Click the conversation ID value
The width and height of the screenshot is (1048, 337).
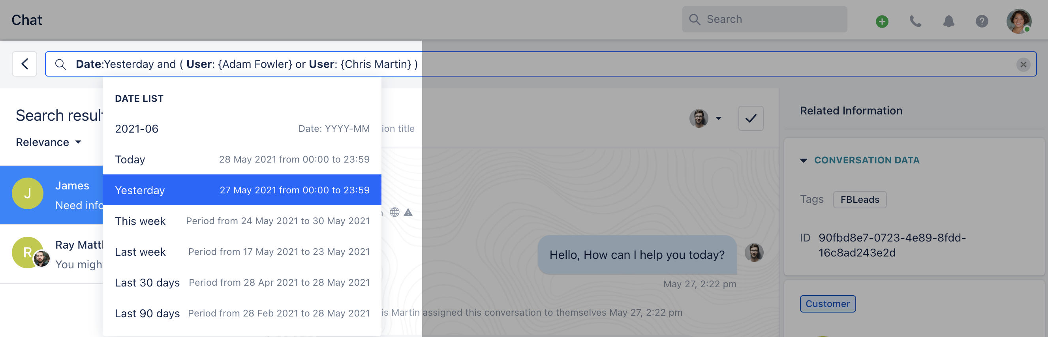892,245
